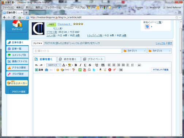Toggle the JavaScript checkbox

click(147, 8)
